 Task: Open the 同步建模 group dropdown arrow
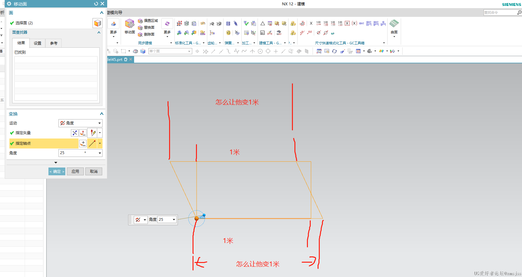(171, 43)
